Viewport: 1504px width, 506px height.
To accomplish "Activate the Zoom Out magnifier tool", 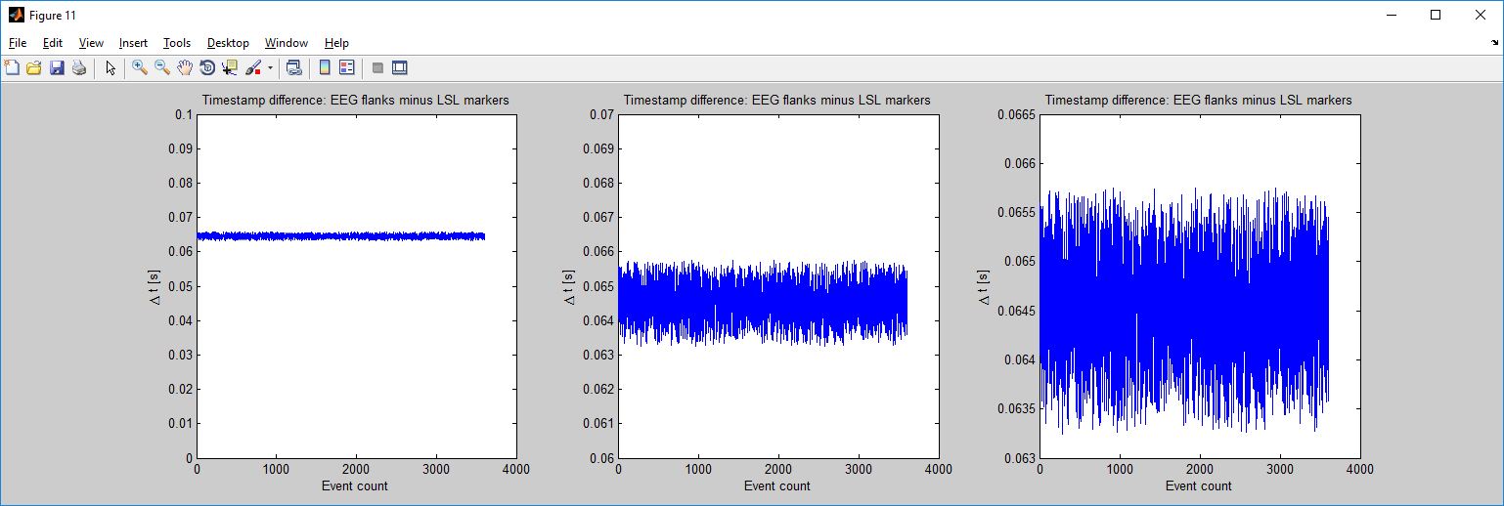I will 162,67.
